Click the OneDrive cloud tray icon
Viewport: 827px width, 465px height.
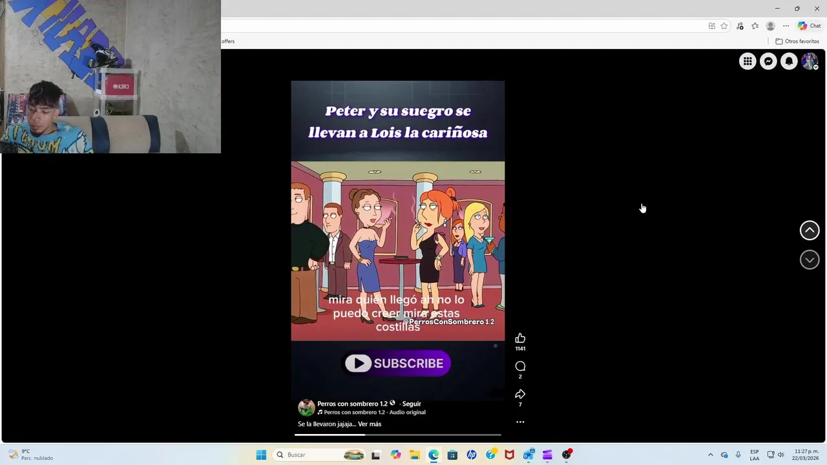(724, 455)
